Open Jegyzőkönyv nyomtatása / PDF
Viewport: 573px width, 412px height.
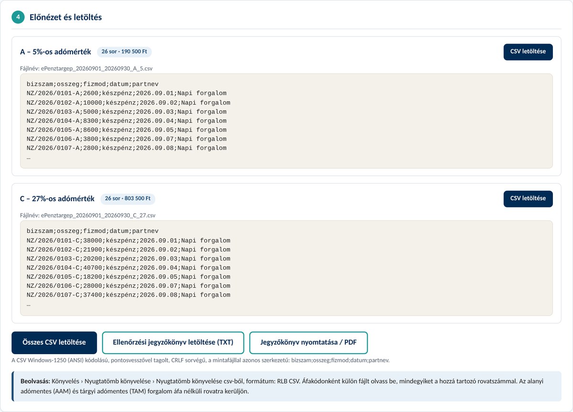coord(308,342)
